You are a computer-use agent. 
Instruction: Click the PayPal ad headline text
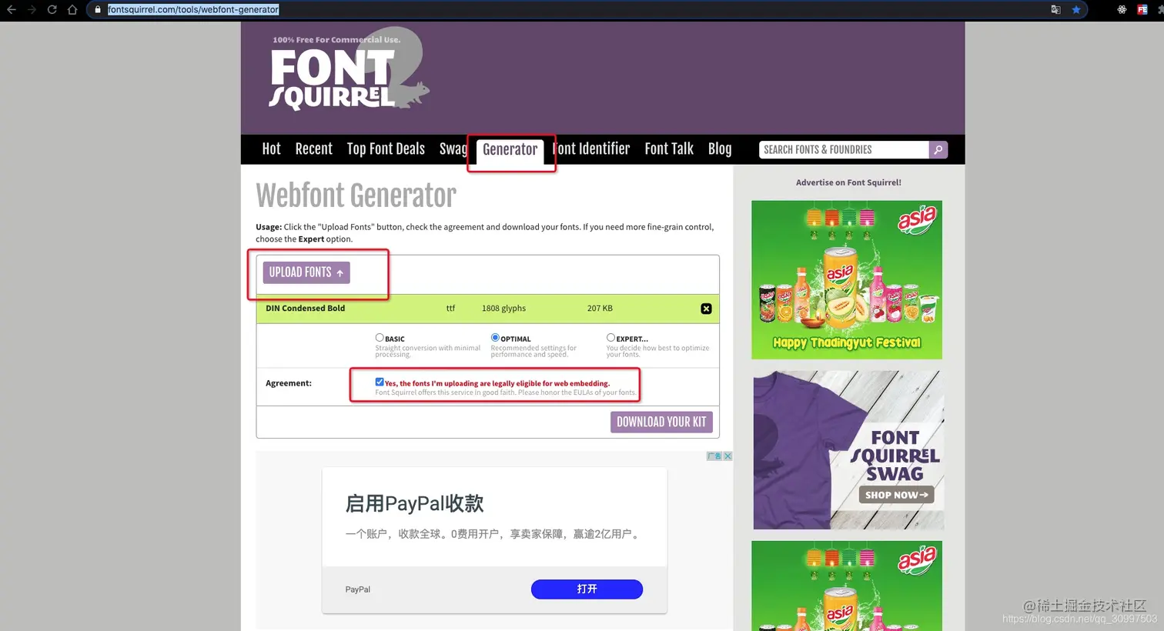pyautogui.click(x=414, y=504)
